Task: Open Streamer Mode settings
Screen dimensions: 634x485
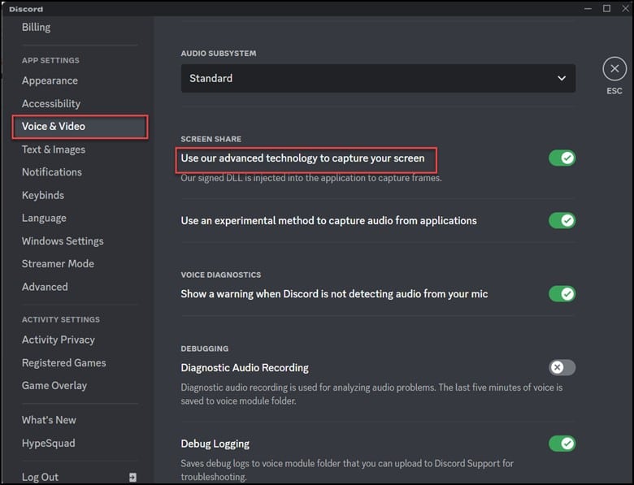Action: click(x=58, y=264)
